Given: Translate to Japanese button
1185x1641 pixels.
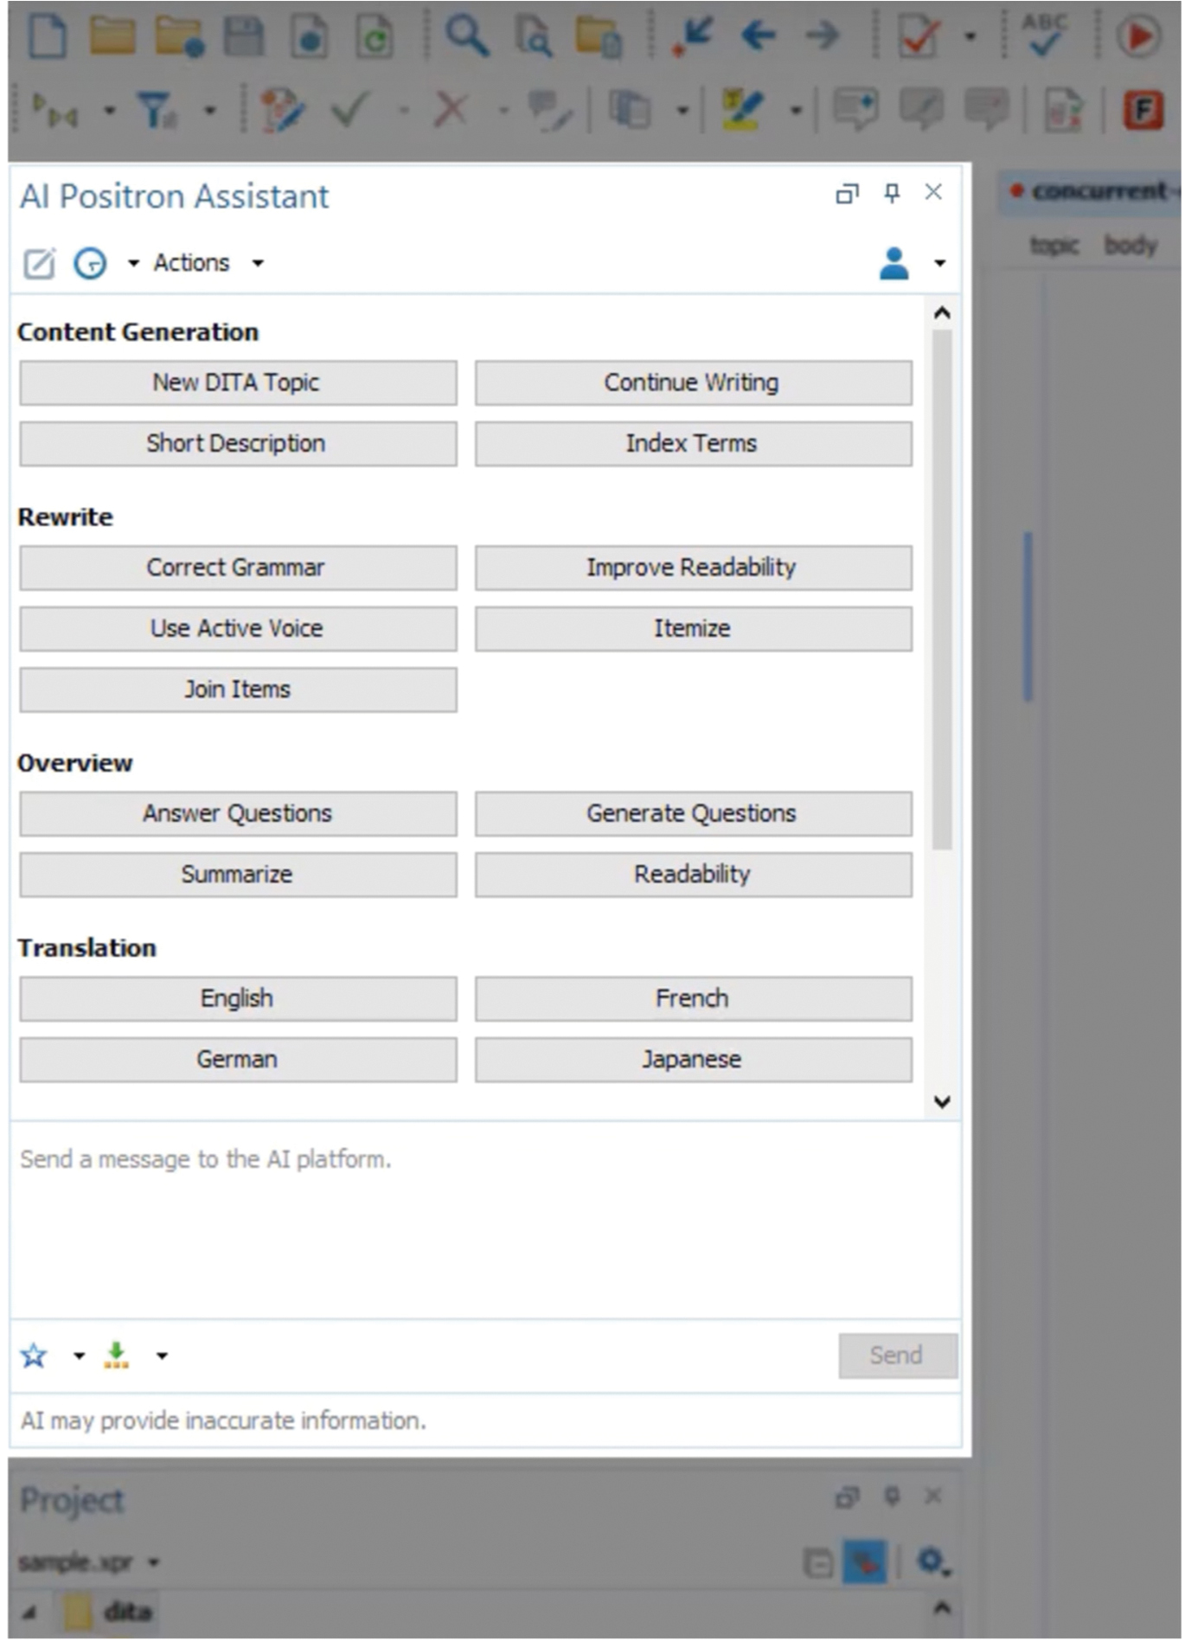Looking at the screenshot, I should pos(693,1060).
